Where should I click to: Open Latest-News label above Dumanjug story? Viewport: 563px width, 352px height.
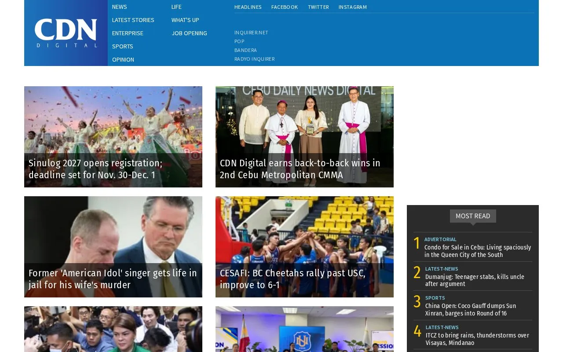click(442, 269)
